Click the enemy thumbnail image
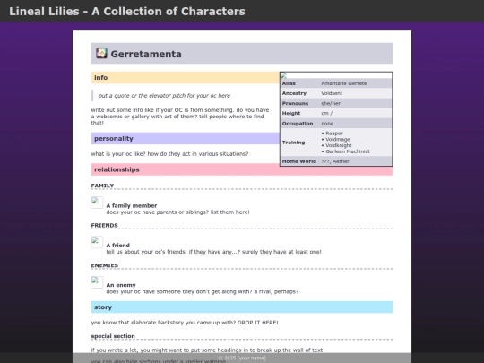Viewport: 484px width, 363px height. (x=97, y=282)
